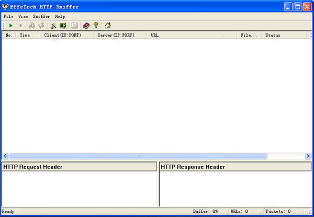314x217 pixels.
Task: Sort by Client (IP:PORT) column header
Action: point(66,35)
